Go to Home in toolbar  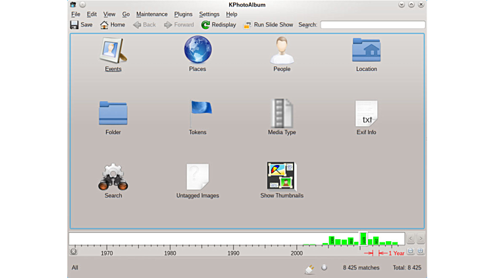[x=113, y=25]
